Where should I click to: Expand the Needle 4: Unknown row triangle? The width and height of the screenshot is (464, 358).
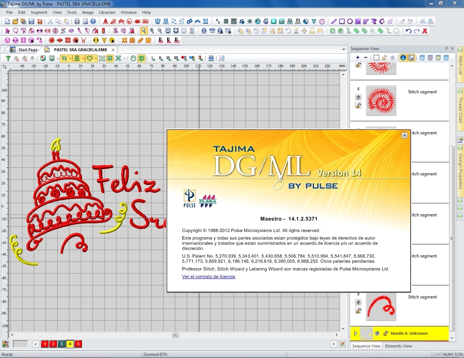coord(355,334)
